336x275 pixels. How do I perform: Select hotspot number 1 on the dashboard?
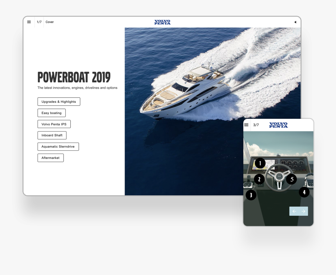260,163
